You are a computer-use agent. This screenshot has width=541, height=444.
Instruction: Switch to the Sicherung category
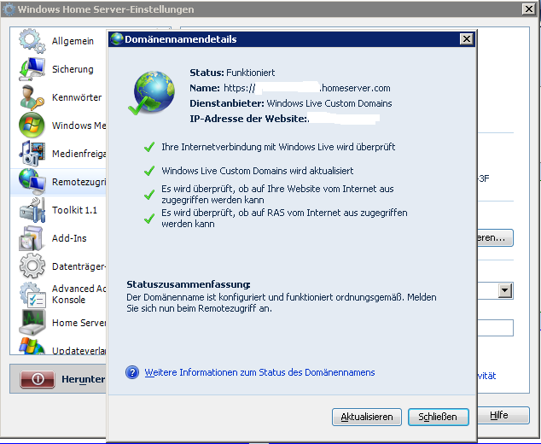pyautogui.click(x=73, y=69)
